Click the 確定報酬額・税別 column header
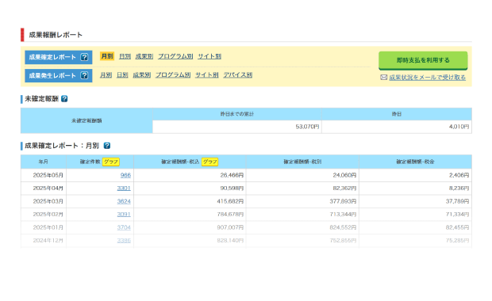Screen dimensions: 492x301 [302, 162]
